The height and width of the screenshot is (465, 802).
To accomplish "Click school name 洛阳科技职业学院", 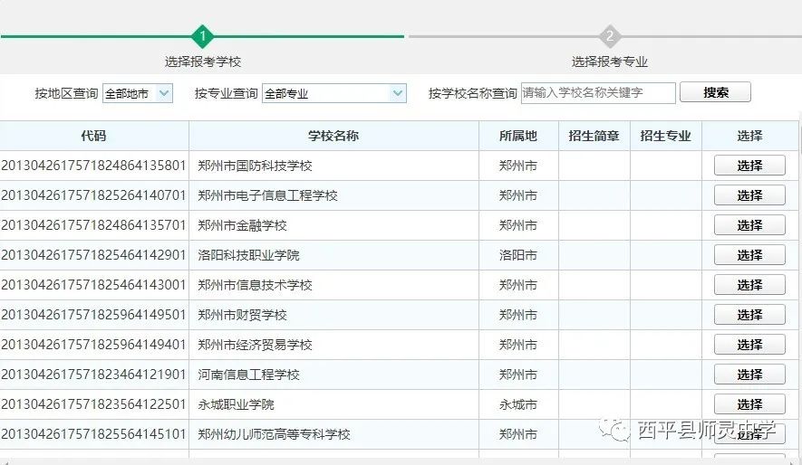I will tap(248, 255).
